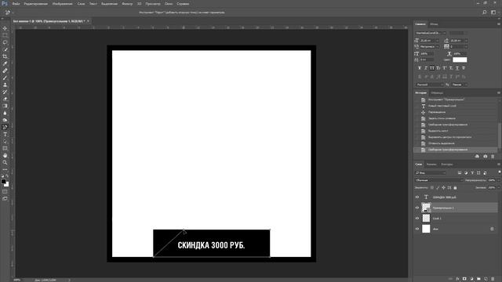This screenshot has height=282, width=502.
Task: Toggle All Caps in Character panel
Action: click(432, 68)
